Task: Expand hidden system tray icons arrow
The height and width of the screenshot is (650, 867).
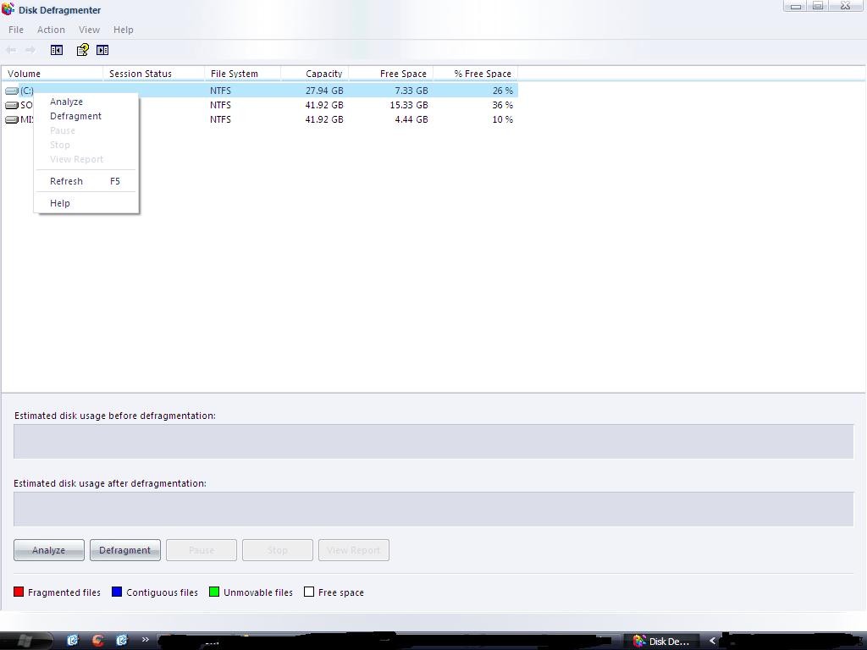Action: pos(712,641)
